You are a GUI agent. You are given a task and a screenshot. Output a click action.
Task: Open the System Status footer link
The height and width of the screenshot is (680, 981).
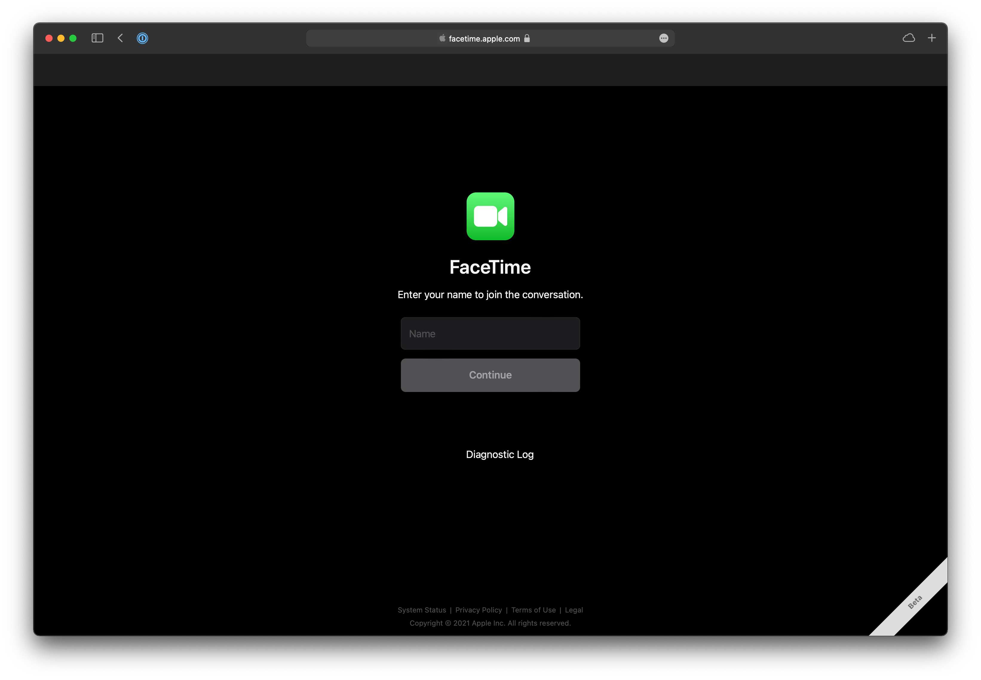pyautogui.click(x=422, y=610)
